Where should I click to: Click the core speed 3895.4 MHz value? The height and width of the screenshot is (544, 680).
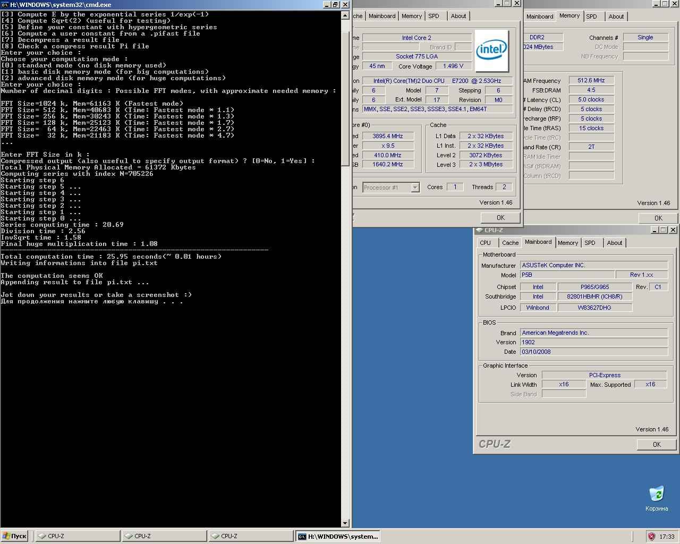click(x=388, y=136)
